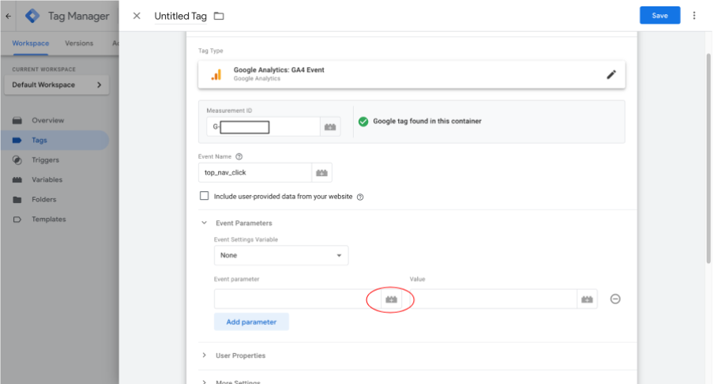Click the empty Value input field
Screen dimensions: 714x384
click(x=491, y=299)
